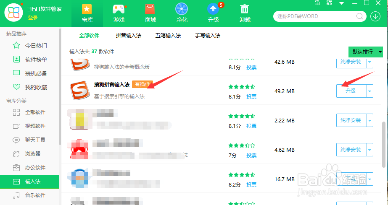
Task: Click 投票 in the 8.2分 row
Action: [x=251, y=185]
